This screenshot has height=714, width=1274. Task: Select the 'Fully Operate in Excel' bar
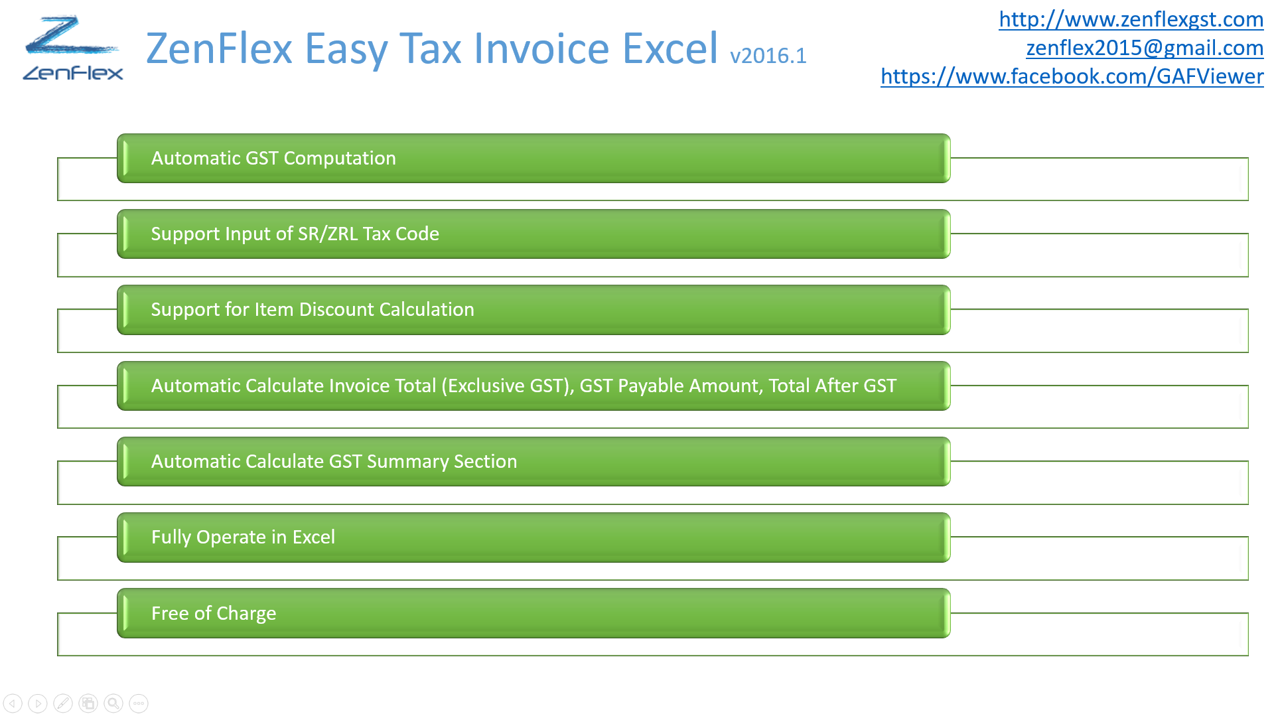pos(533,537)
